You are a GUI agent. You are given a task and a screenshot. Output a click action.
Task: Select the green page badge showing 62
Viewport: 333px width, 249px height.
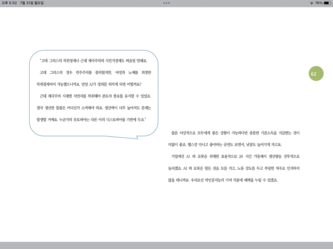316,74
